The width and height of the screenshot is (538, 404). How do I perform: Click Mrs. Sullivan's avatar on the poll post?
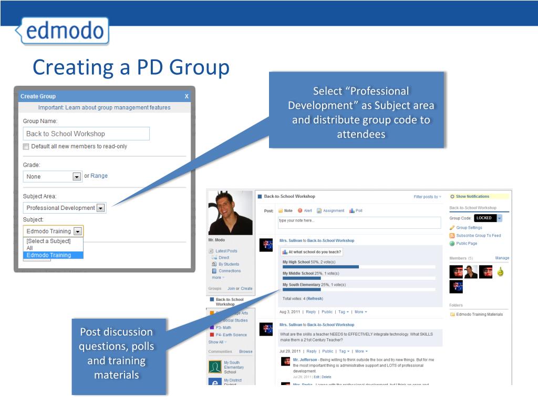(266, 245)
